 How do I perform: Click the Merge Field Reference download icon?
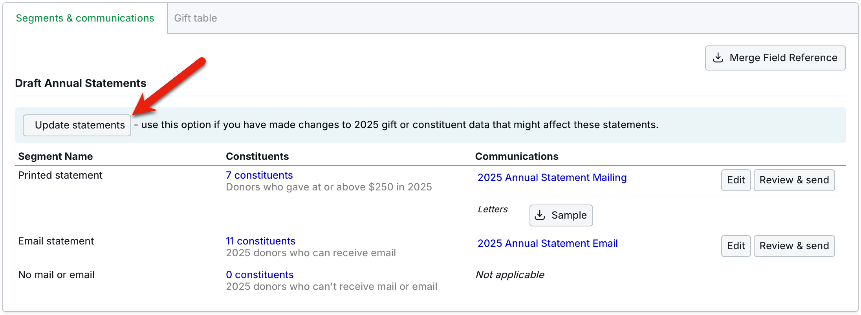coord(718,58)
